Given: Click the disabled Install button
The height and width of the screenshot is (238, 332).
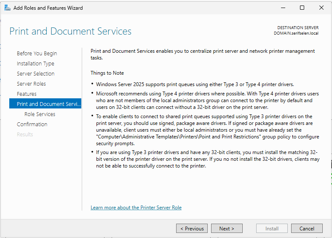Looking at the screenshot, I should click(x=272, y=228).
